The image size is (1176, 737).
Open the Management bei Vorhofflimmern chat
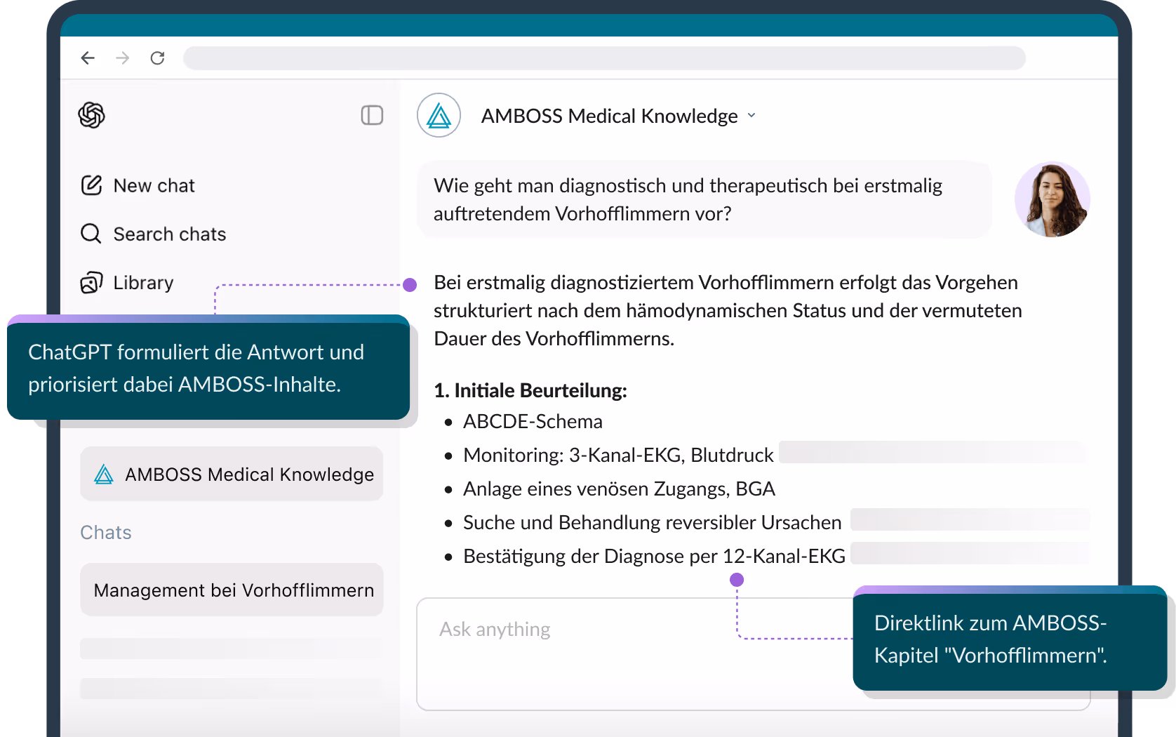click(232, 590)
